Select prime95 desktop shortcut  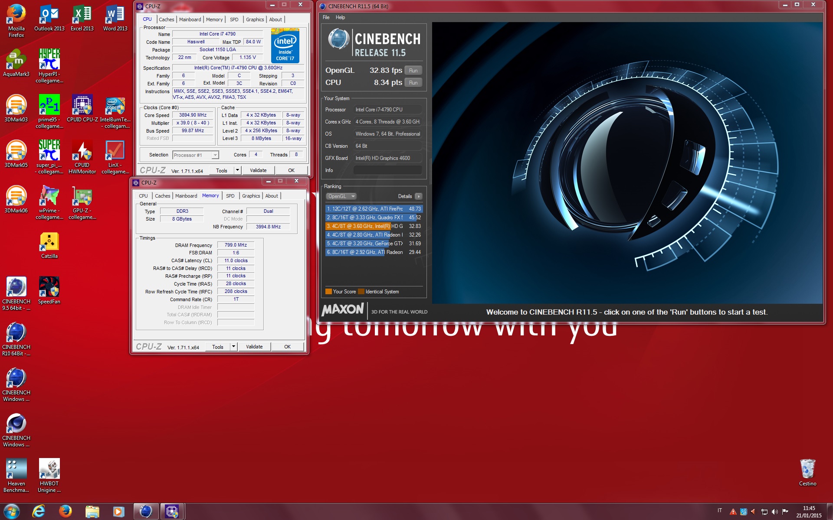pos(49,112)
